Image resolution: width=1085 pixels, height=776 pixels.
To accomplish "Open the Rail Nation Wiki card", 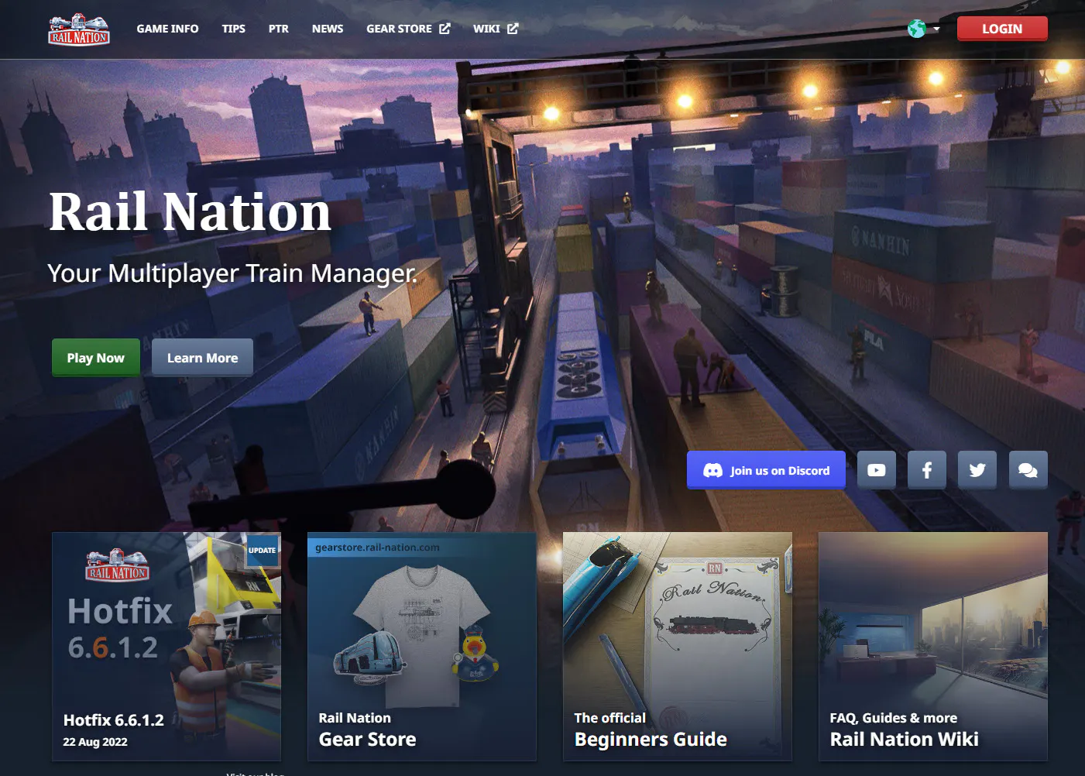I will [x=933, y=647].
